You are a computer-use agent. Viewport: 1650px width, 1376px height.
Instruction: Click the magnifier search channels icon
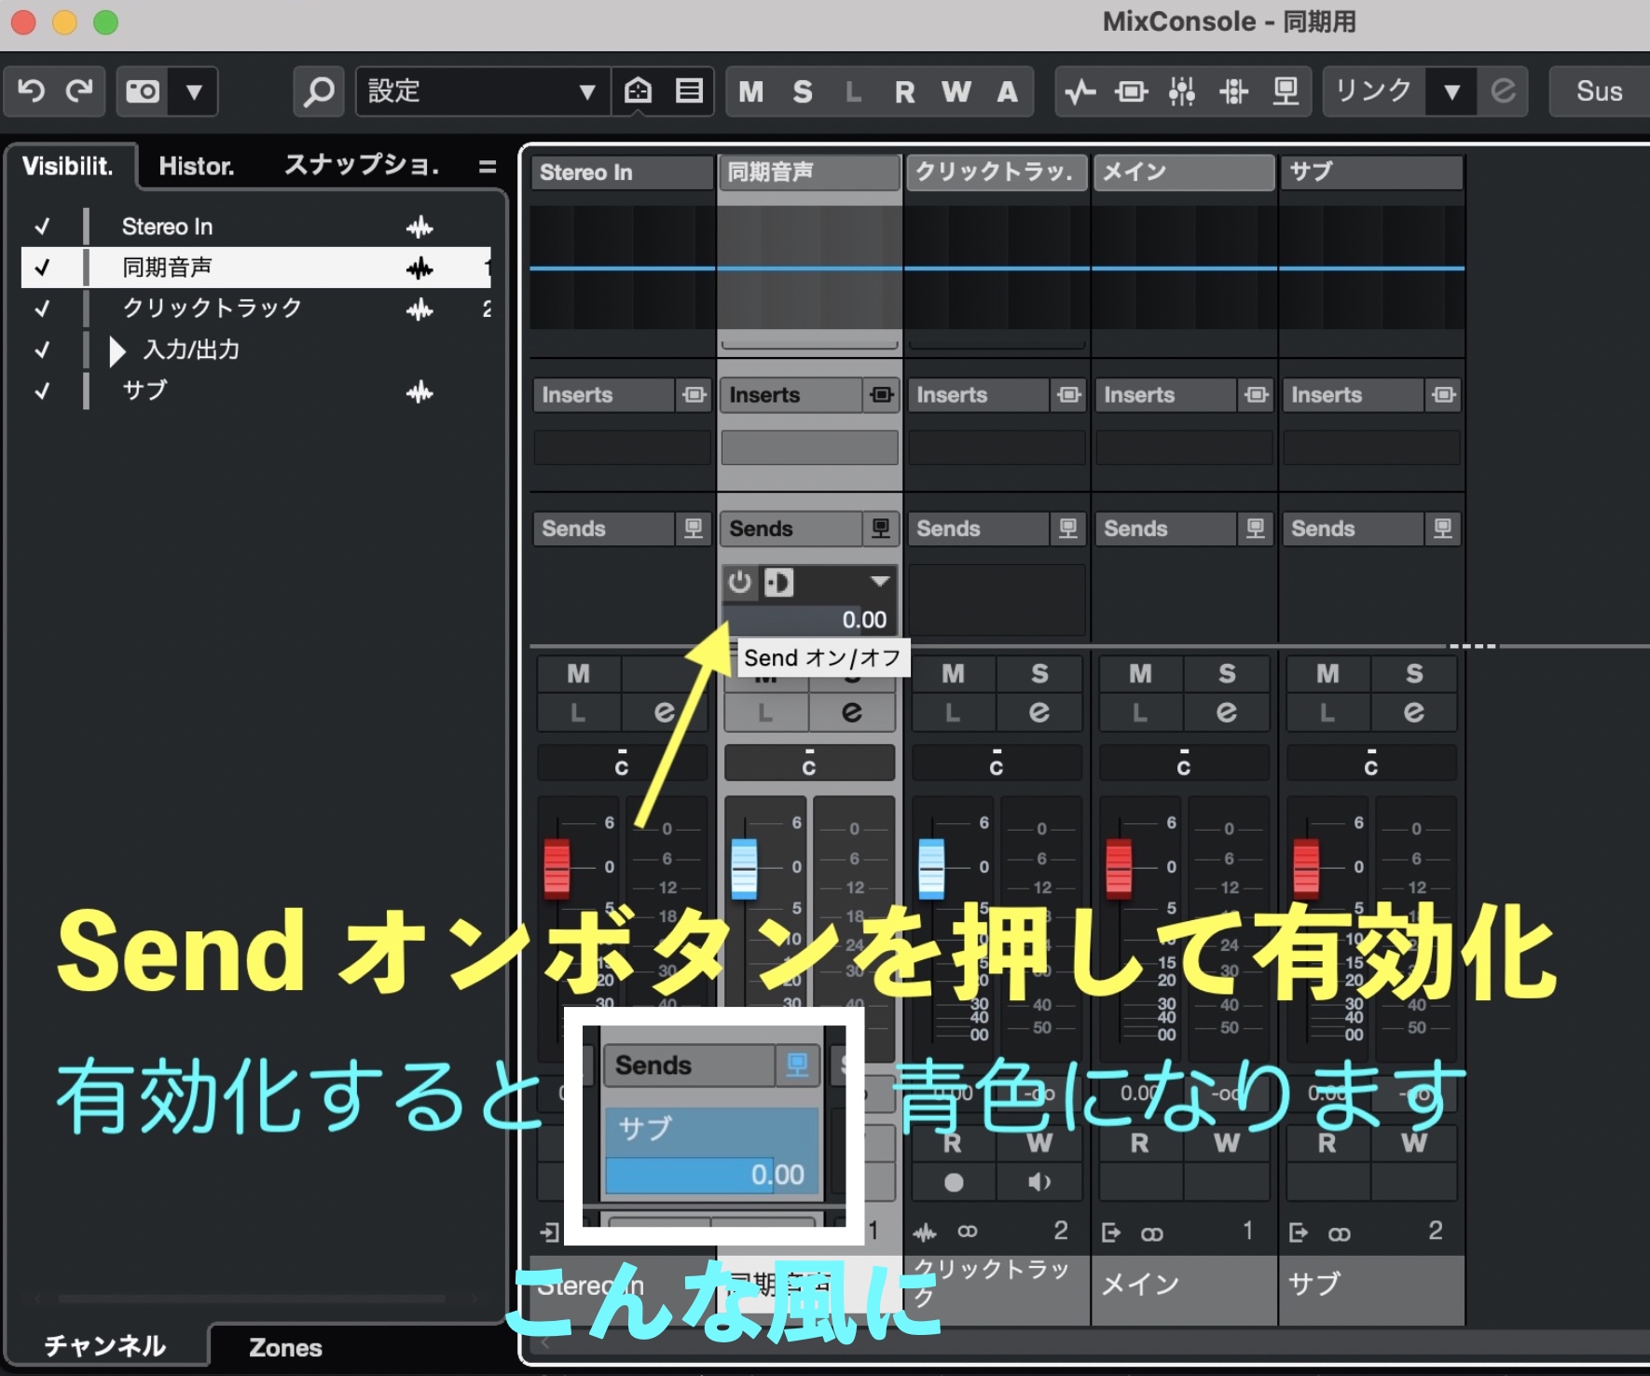(319, 91)
